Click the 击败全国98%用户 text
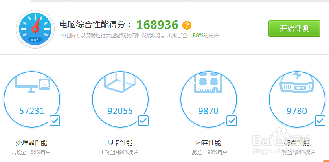The image size is (329, 162). [208, 152]
